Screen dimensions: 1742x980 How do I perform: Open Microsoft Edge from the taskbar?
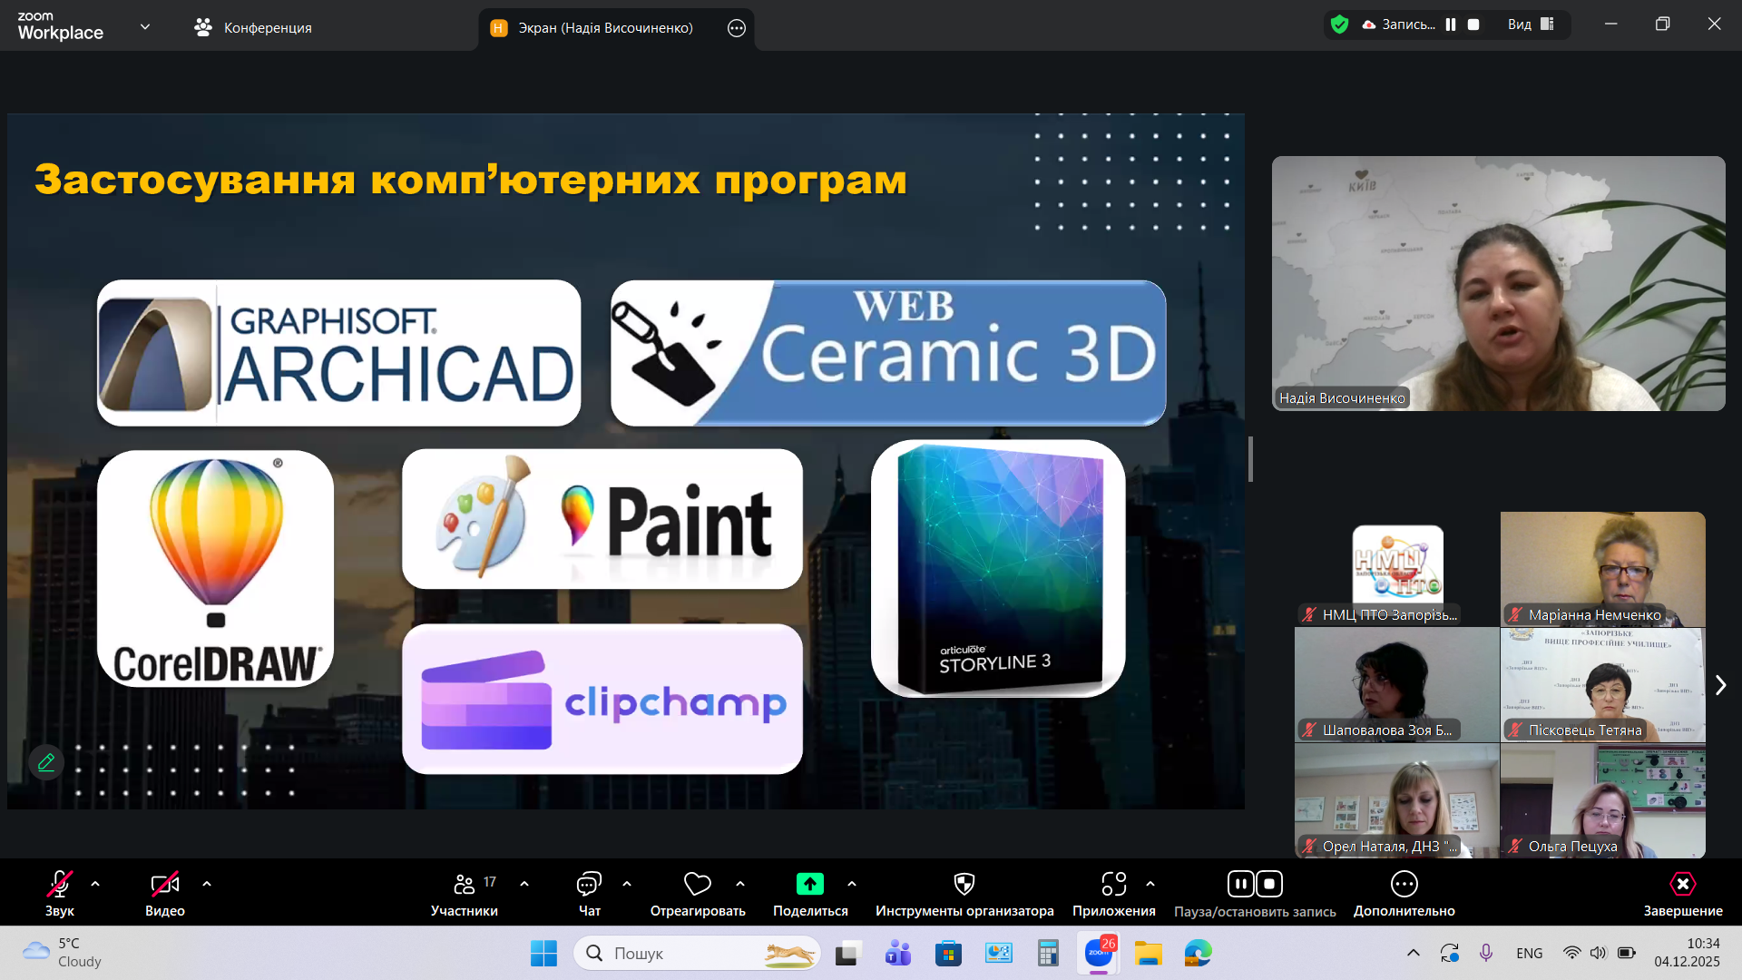tap(1198, 954)
